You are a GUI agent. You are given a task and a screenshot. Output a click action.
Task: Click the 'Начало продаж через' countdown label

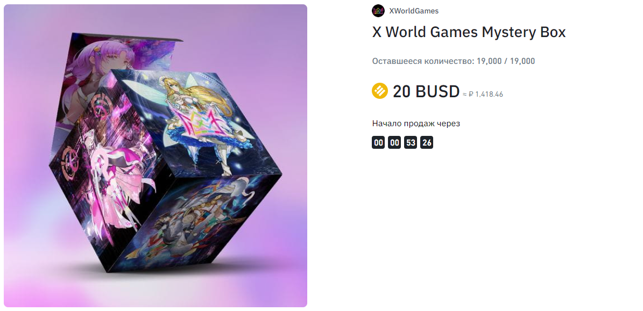point(416,124)
